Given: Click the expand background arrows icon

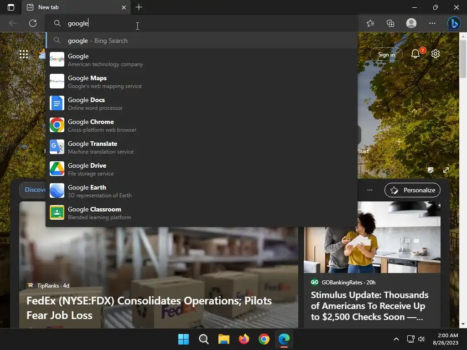Looking at the screenshot, I should (x=446, y=170).
